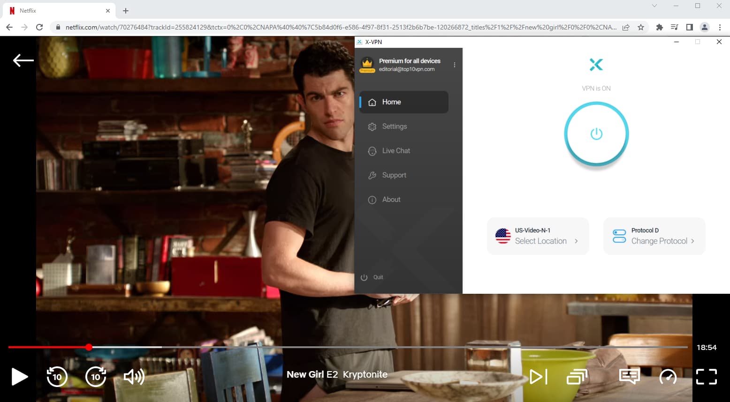Viewport: 730px width, 402px height.
Task: Open Home in X-VPN sidebar
Action: point(404,102)
